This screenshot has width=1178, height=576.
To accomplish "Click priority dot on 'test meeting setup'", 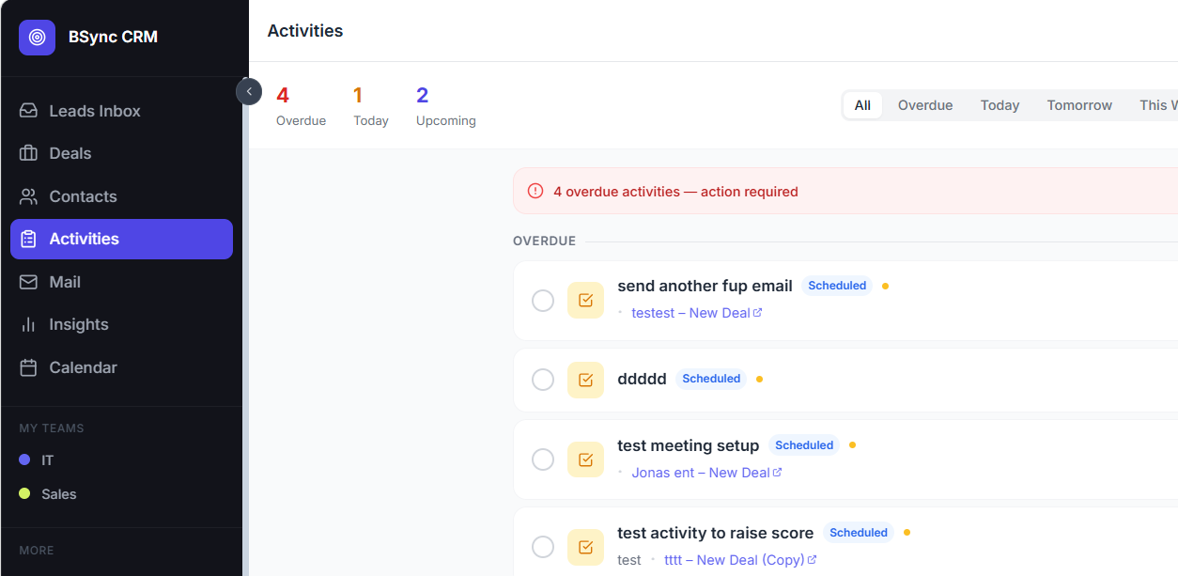I will point(852,445).
